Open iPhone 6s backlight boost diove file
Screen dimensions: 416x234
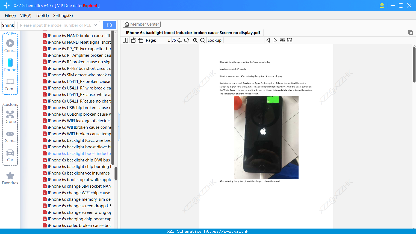tap(77, 147)
